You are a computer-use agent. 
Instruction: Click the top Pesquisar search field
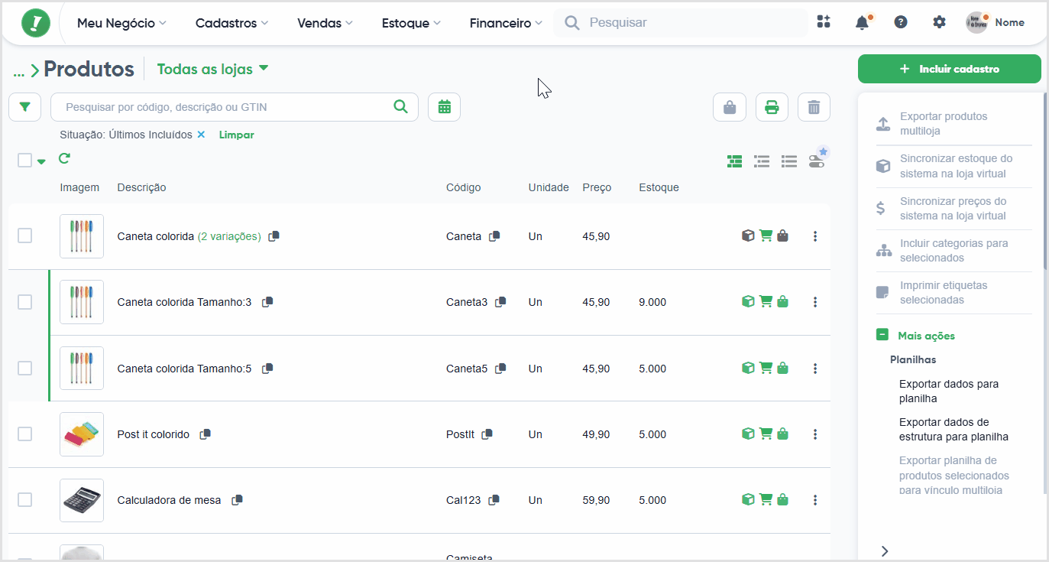[x=680, y=23]
